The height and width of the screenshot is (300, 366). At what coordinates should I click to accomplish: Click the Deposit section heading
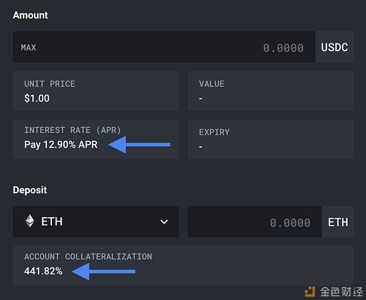(x=30, y=190)
